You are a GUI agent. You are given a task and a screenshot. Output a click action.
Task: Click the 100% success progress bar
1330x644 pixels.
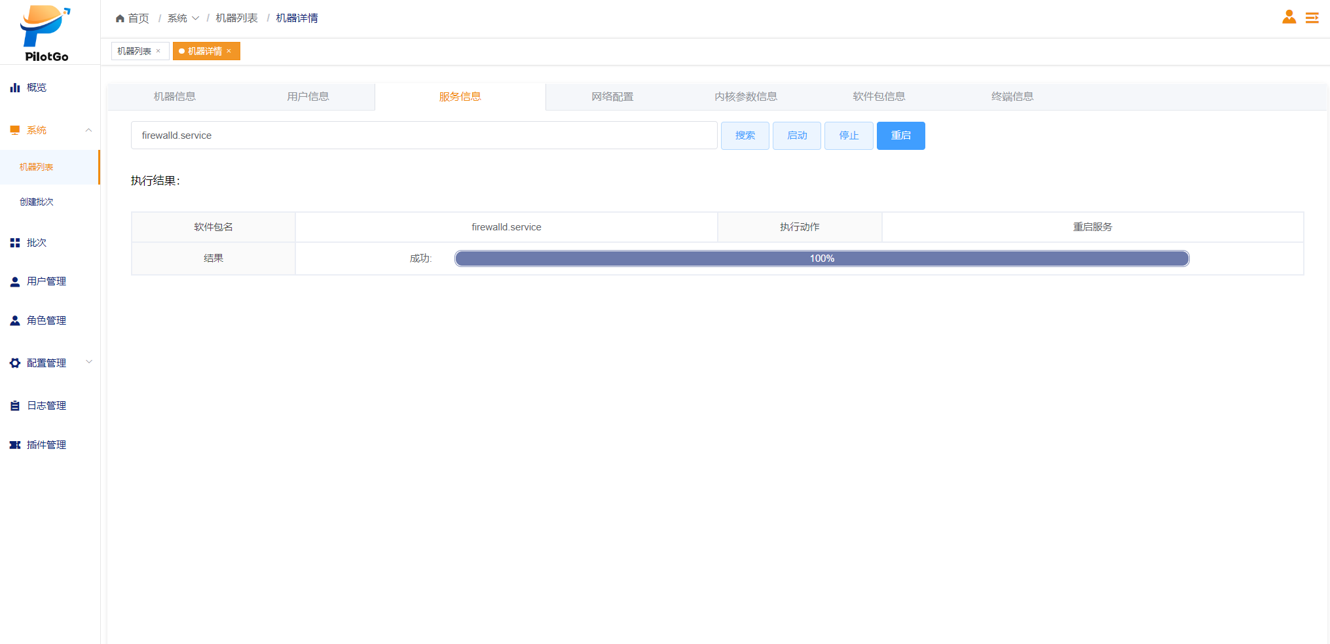(x=822, y=259)
